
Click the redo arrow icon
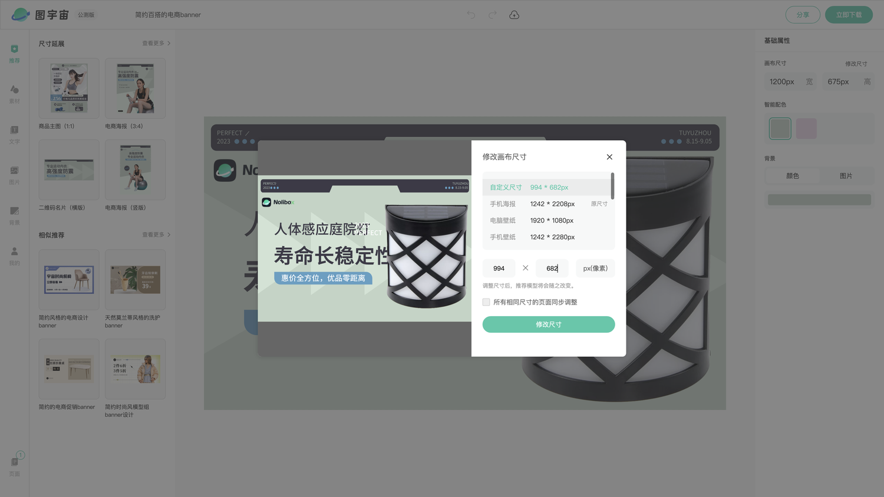(x=493, y=15)
